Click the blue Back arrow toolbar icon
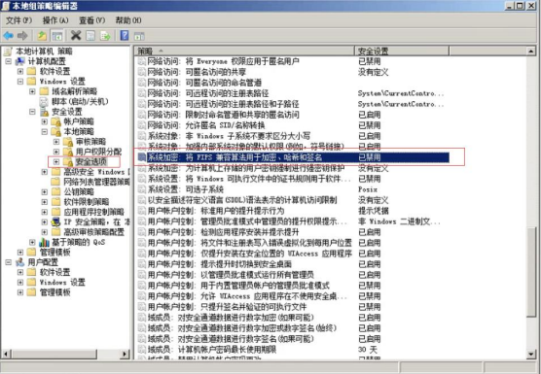541x374 pixels. pos(9,36)
